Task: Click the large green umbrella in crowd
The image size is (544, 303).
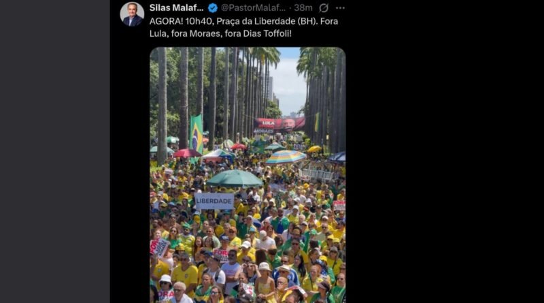Action: [235, 178]
